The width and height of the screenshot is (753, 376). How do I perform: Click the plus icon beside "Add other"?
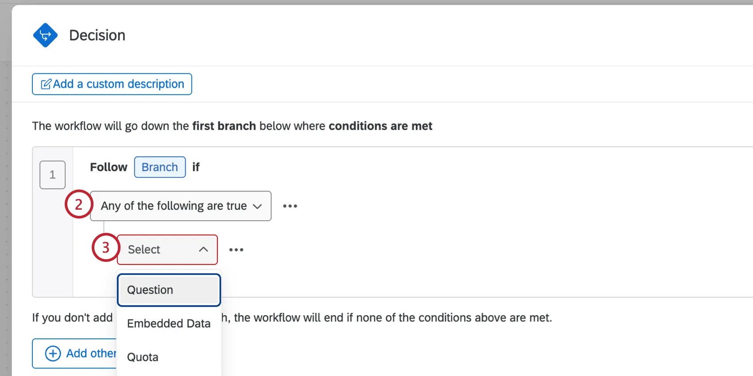click(52, 353)
